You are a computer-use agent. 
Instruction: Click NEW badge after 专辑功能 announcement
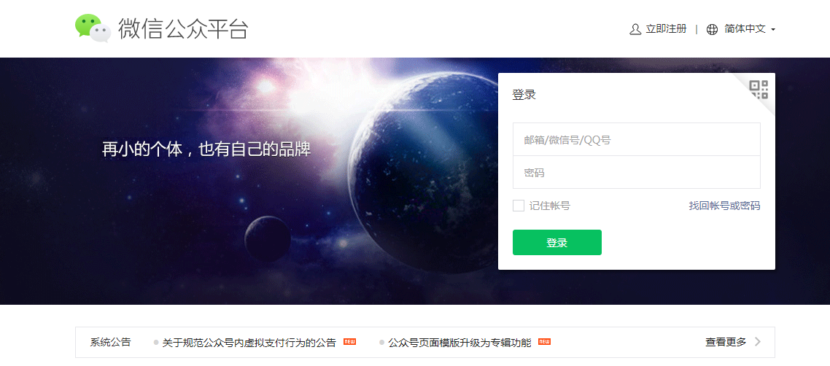(x=544, y=342)
